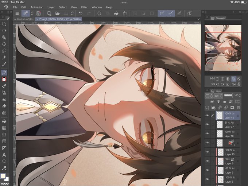The image size is (248, 186).
Task: Select the Decoration brush tool
Action: (x=4, y=100)
